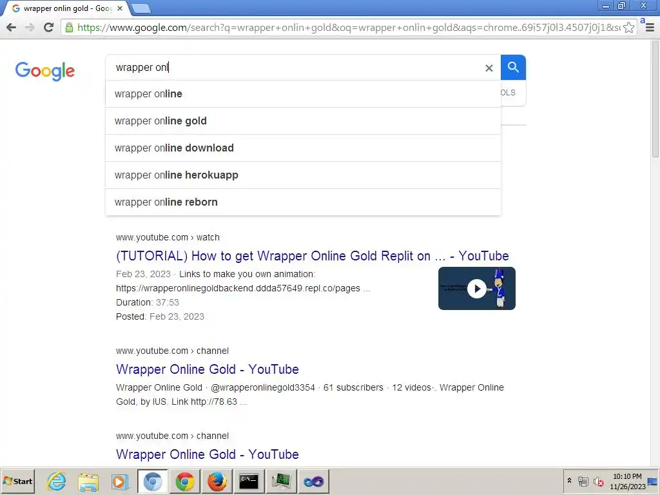Launch Firefox from the taskbar
This screenshot has height=495, width=660.
pos(217,481)
